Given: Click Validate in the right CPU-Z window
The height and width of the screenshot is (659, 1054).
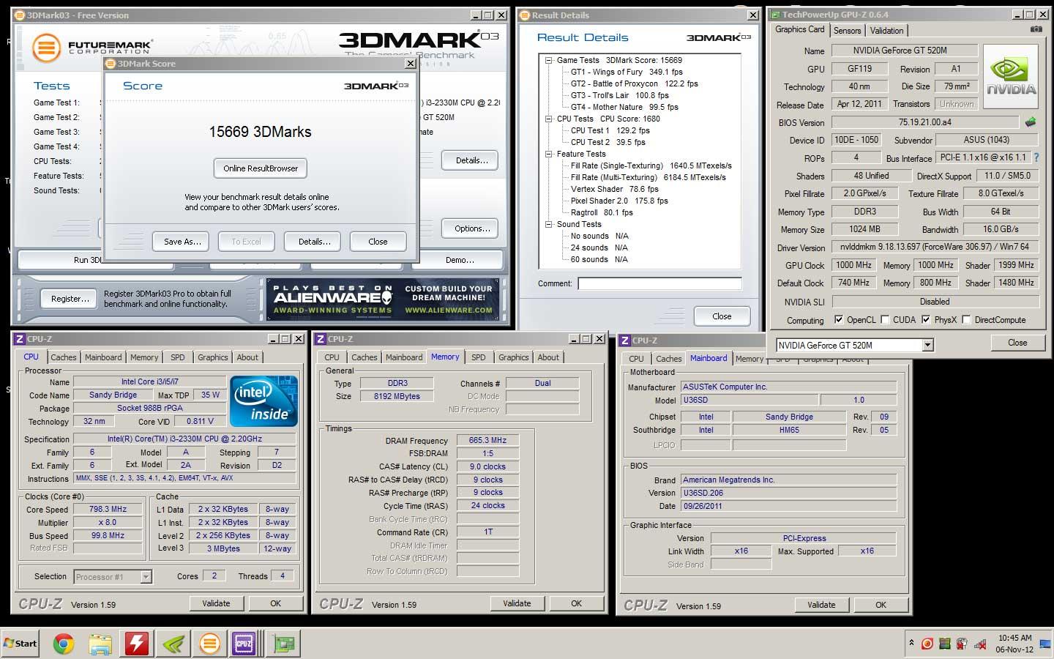Looking at the screenshot, I should pos(821,605).
